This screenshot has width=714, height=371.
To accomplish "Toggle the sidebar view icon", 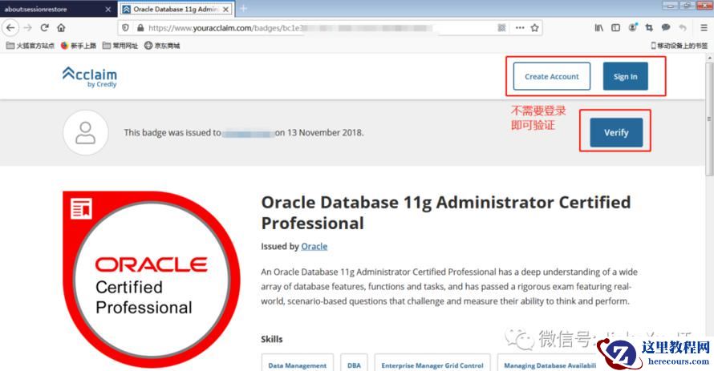I will (x=615, y=28).
